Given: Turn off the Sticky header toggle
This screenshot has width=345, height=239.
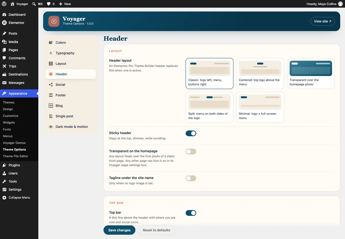Looking at the screenshot, I should tap(191, 133).
